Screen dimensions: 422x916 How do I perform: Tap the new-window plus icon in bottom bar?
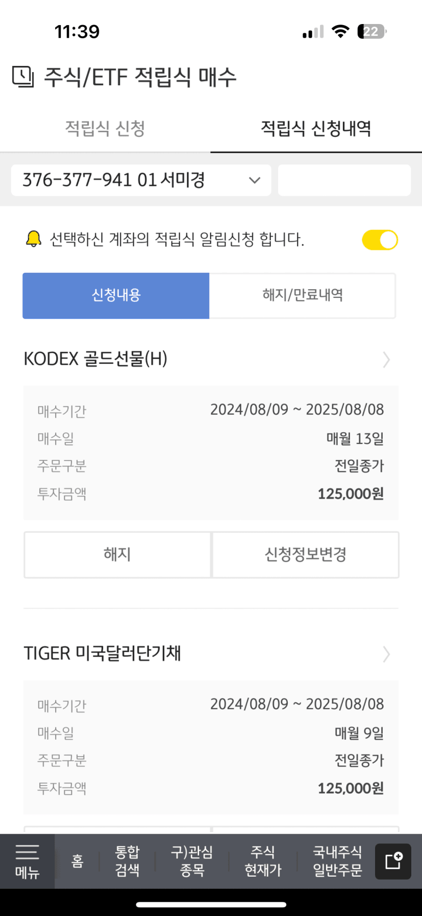point(393,861)
